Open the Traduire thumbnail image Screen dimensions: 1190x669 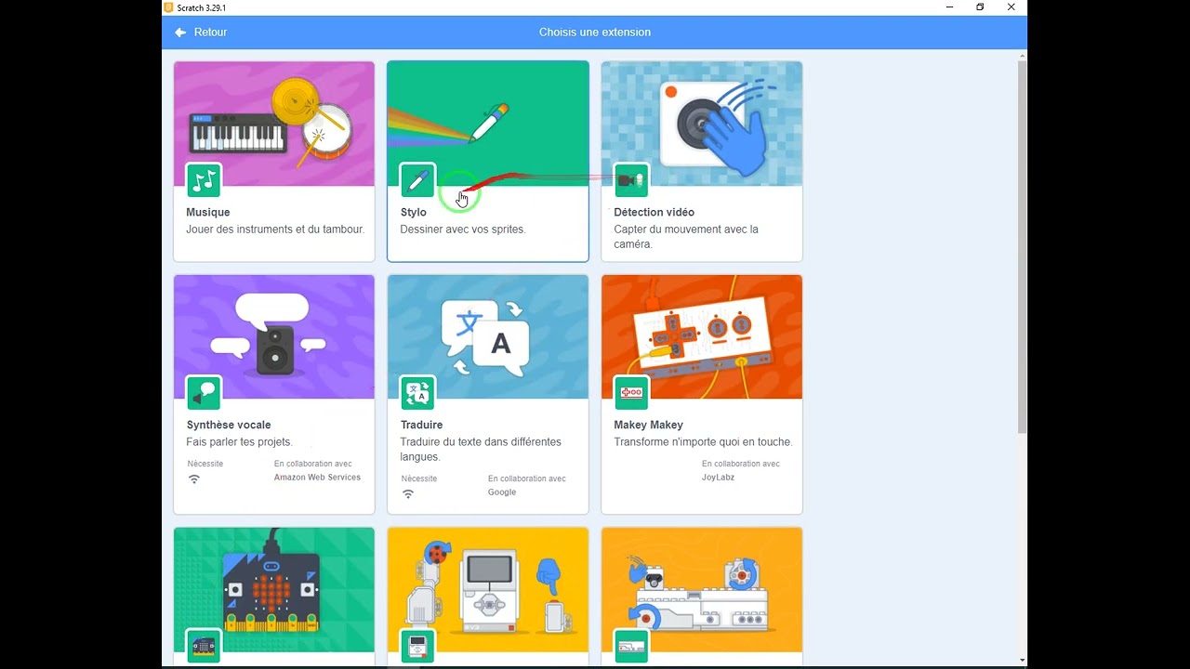488,336
